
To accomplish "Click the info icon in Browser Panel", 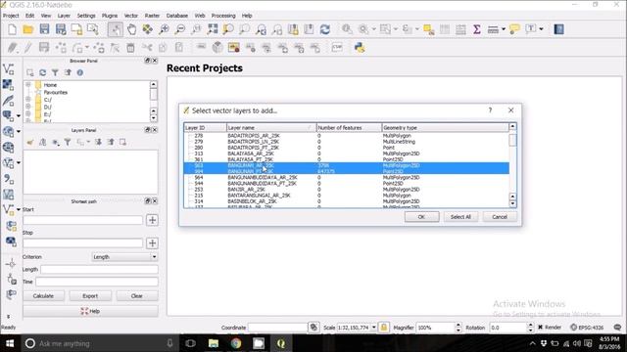I will pos(80,72).
